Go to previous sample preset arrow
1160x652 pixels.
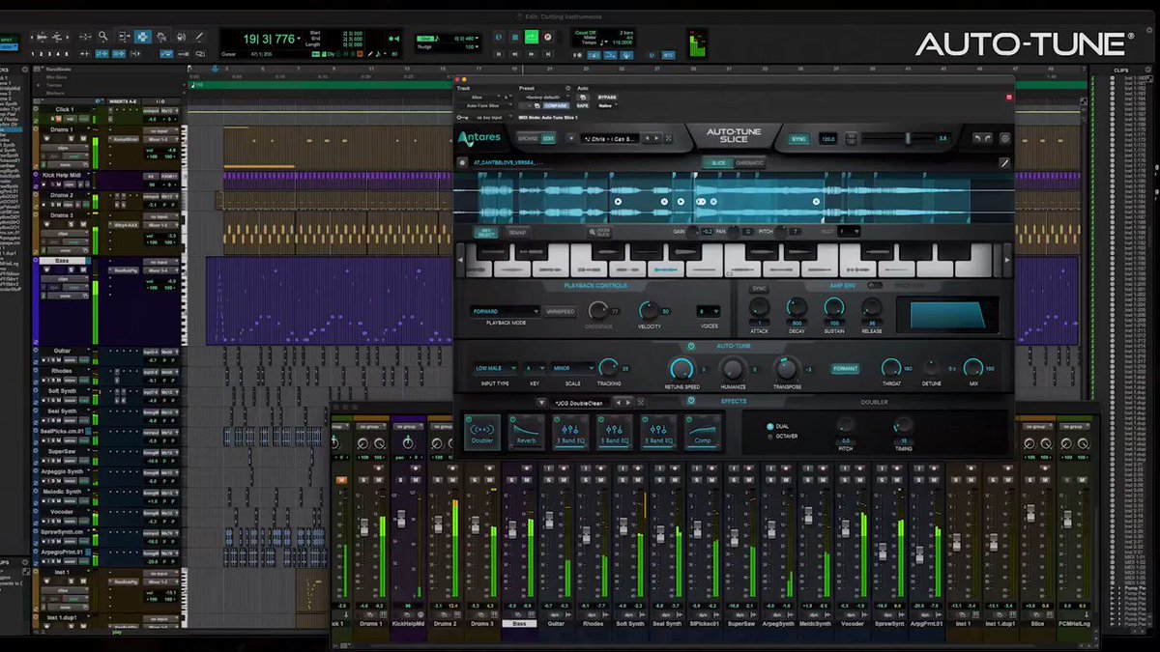coord(647,138)
